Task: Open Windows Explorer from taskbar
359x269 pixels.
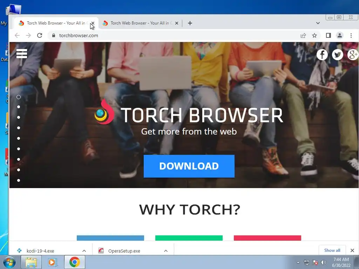Action: (31, 262)
